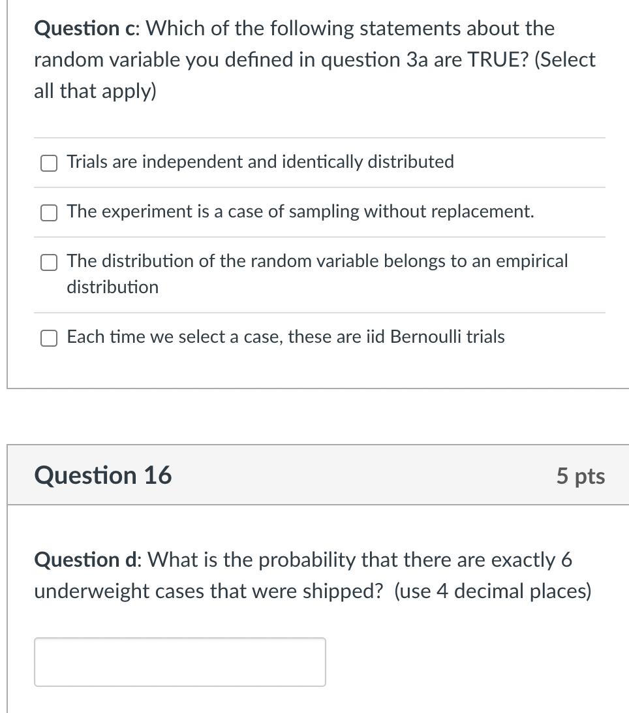The height and width of the screenshot is (713, 629).
Task: Click the 'underweight cases that were shipped?' text
Action: tap(209, 592)
